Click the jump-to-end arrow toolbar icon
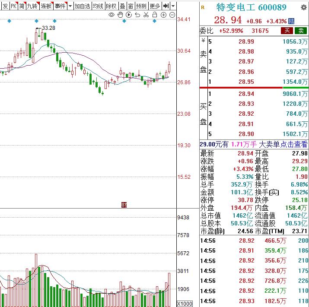 point(166,6)
